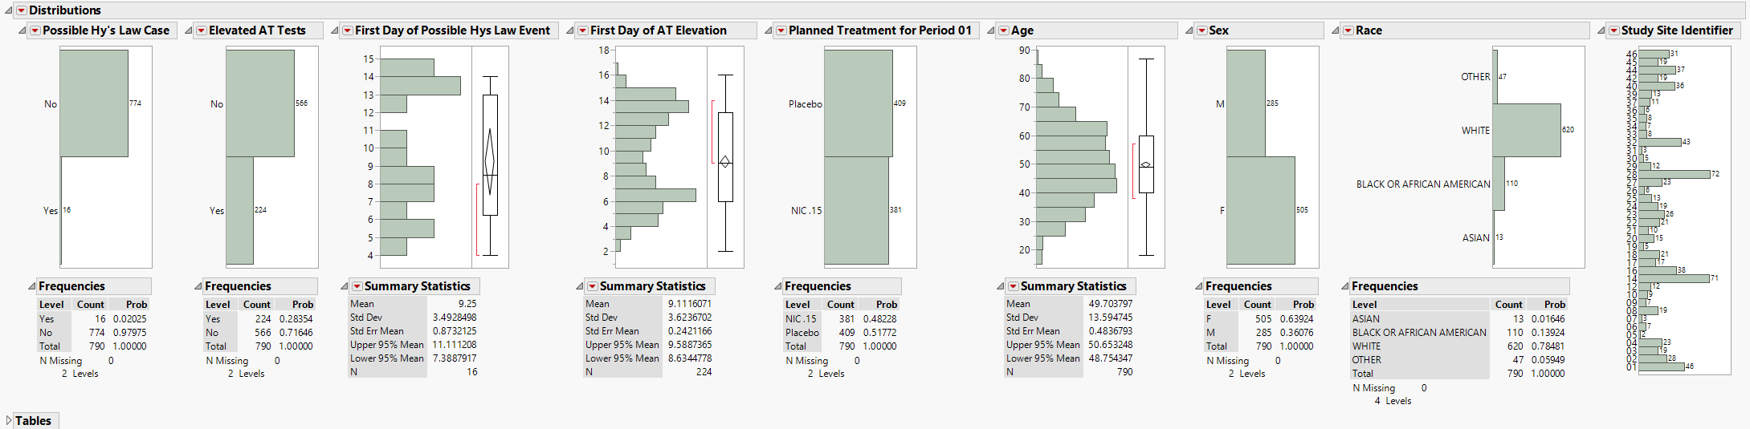Click the Placebo bar in Planned Treatment chart
This screenshot has height=429, width=1750.
pos(858,103)
